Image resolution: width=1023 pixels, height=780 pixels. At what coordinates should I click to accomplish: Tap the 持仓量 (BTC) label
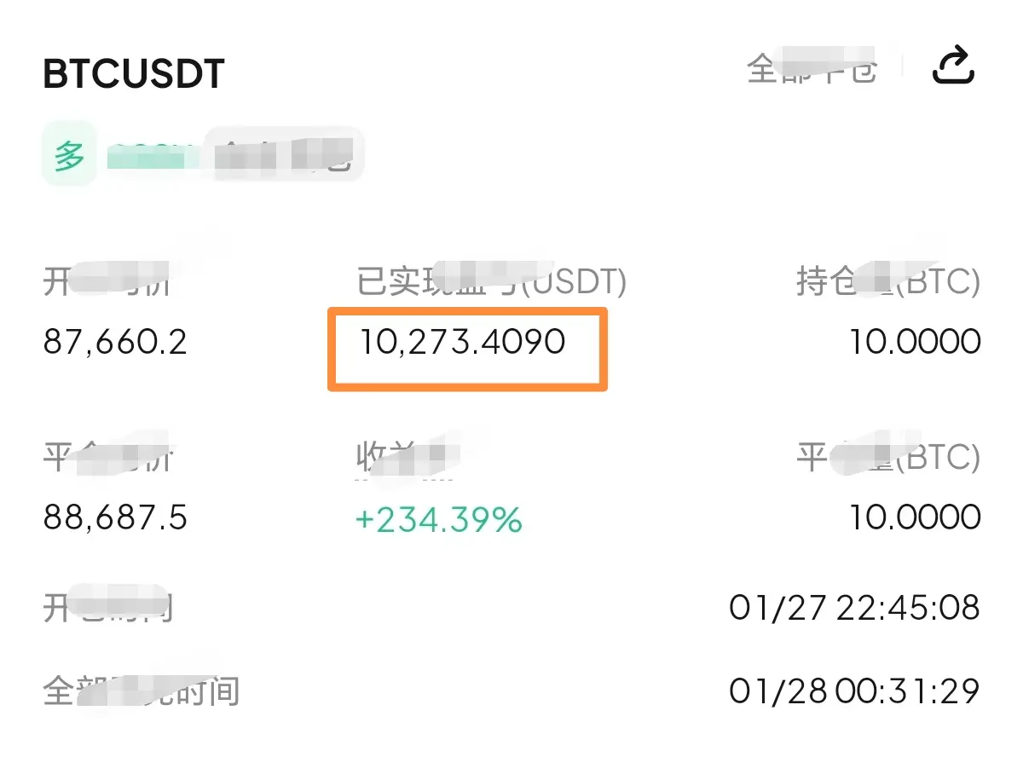(887, 281)
